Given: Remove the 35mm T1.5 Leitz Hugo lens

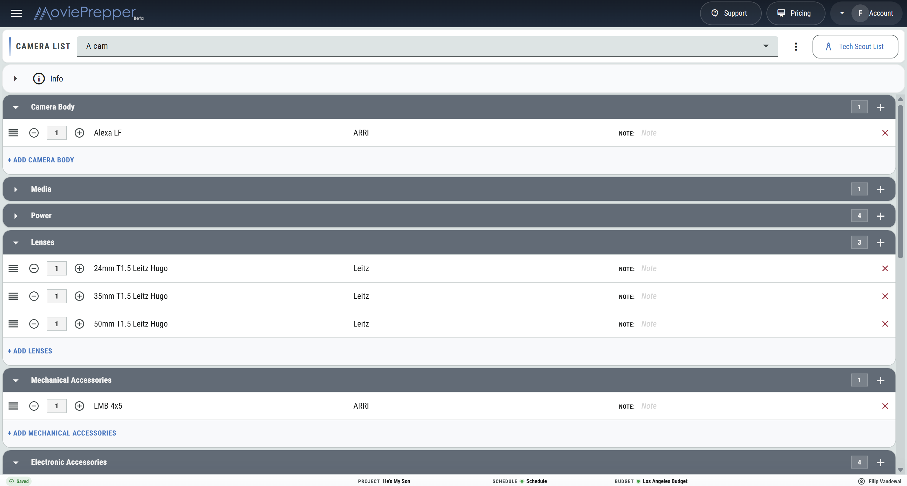Looking at the screenshot, I should [x=885, y=296].
